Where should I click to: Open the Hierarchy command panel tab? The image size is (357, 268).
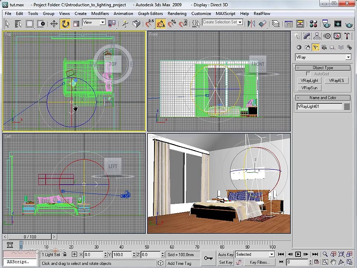317,36
